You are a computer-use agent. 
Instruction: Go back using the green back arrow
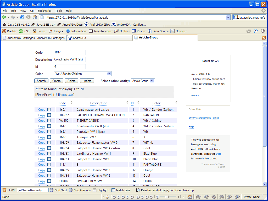(x=4, y=17)
